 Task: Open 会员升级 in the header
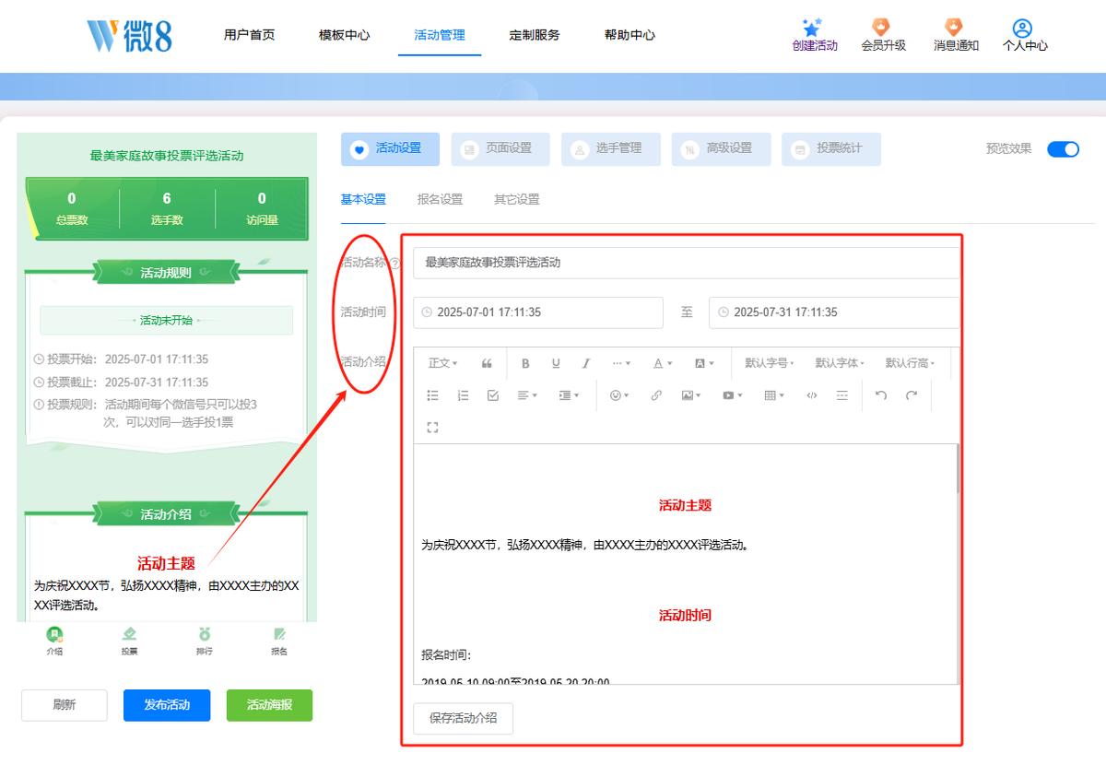click(883, 35)
